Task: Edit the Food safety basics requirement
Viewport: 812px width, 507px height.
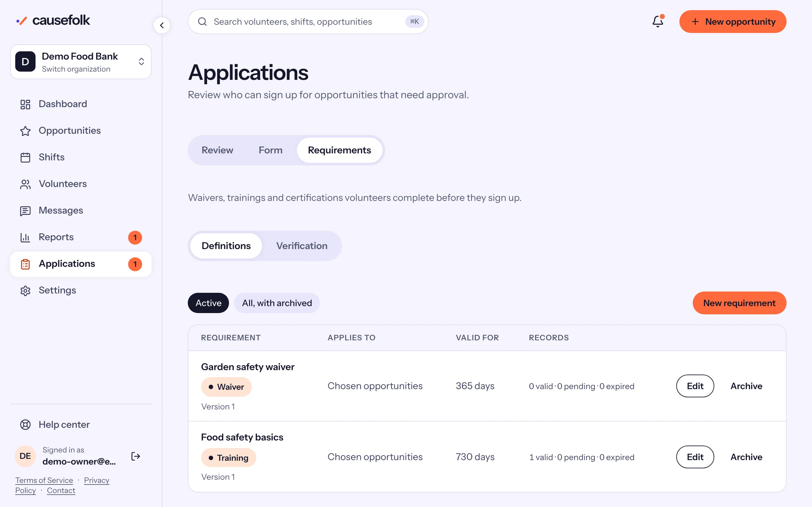Action: (x=695, y=457)
